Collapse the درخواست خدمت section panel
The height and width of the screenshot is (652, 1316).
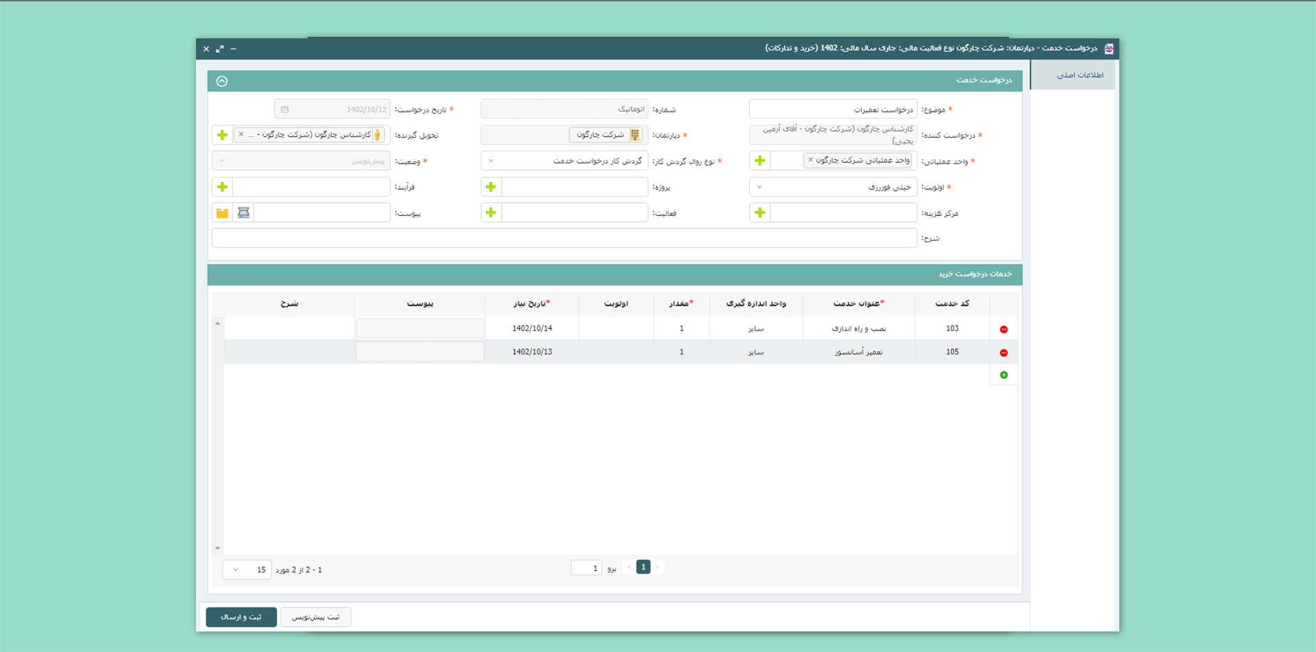(221, 81)
